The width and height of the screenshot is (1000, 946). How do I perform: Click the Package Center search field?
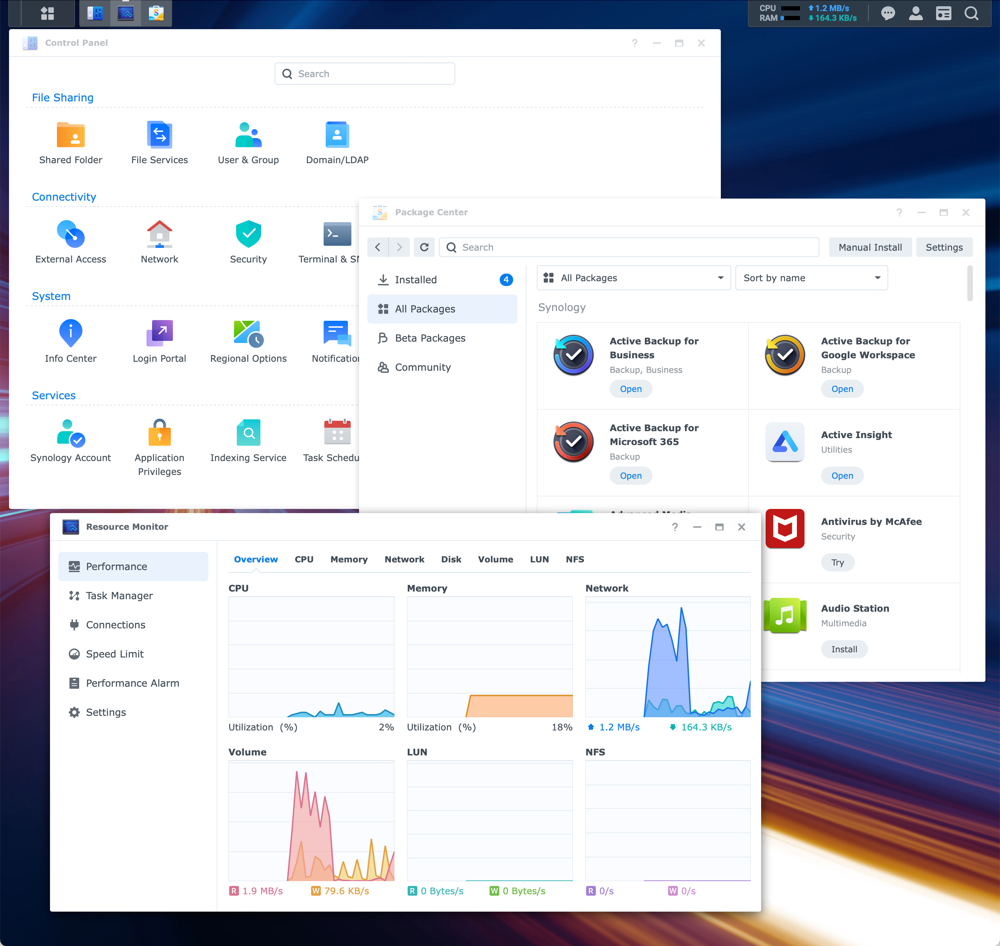coord(629,247)
